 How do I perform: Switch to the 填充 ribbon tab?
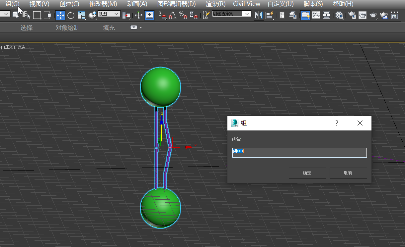click(x=109, y=28)
